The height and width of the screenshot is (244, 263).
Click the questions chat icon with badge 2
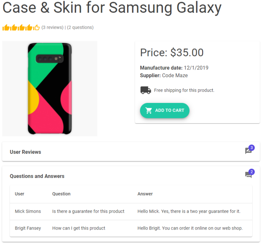pyautogui.click(x=248, y=175)
